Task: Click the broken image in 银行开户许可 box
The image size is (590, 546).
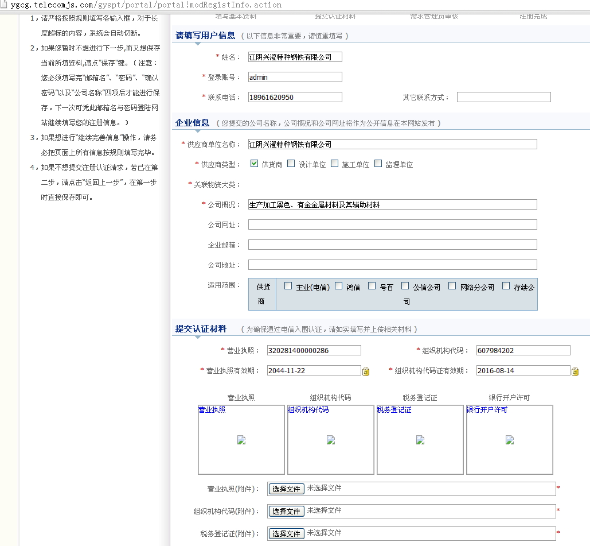Action: coord(510,440)
